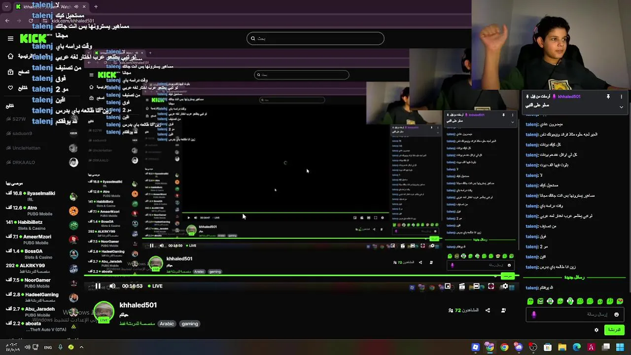Viewport: 631px width, 355px height.
Task: Jump to new messages banner in chat
Action: tap(574, 278)
